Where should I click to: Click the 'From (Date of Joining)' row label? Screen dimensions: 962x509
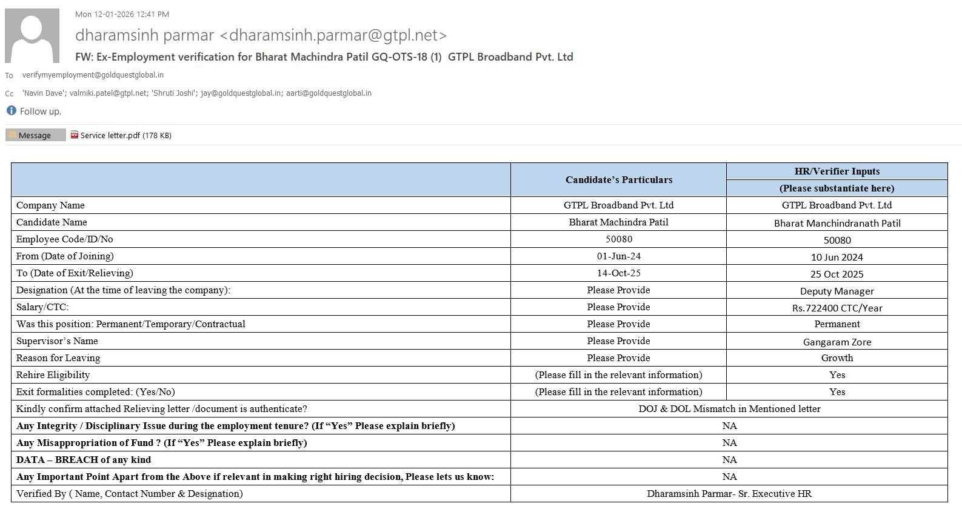(x=65, y=256)
